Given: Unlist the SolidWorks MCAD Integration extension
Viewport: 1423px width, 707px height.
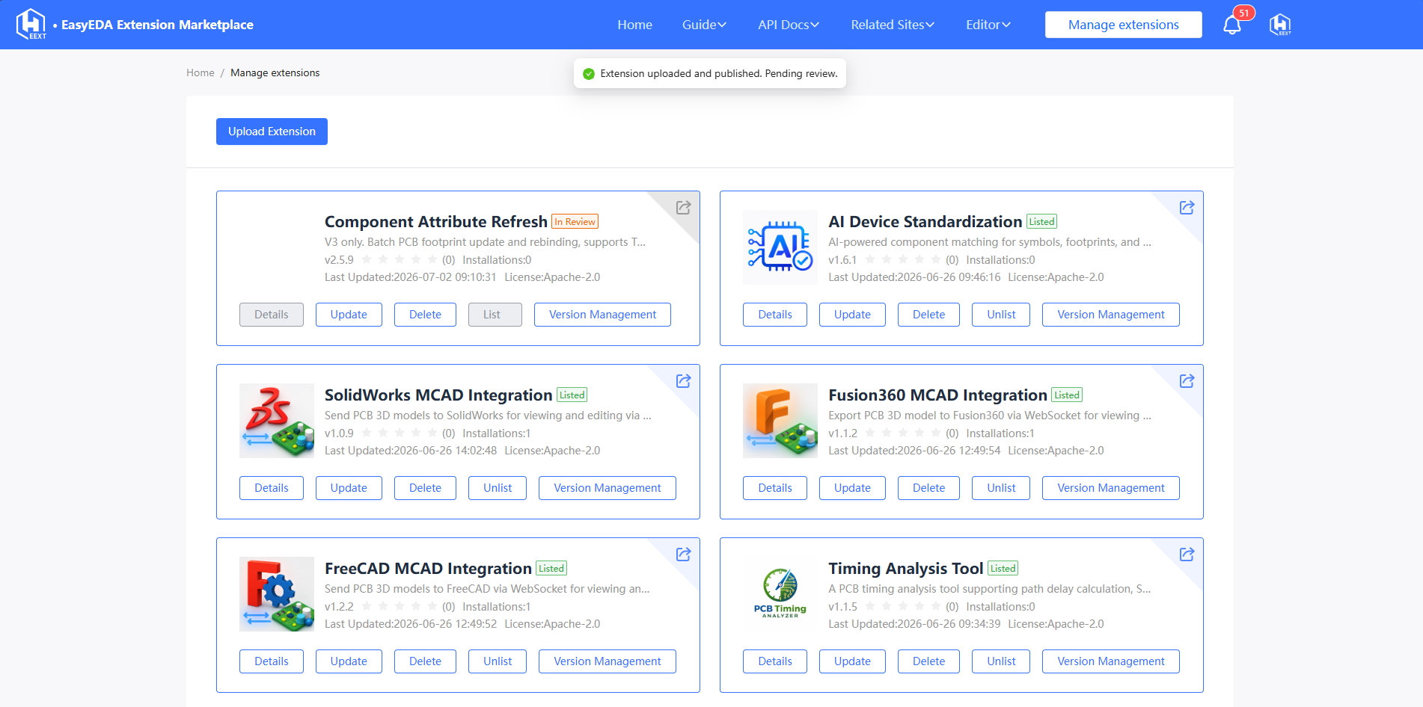Looking at the screenshot, I should tap(498, 488).
